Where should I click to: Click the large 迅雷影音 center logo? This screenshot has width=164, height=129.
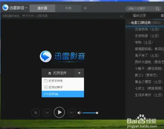point(63,56)
